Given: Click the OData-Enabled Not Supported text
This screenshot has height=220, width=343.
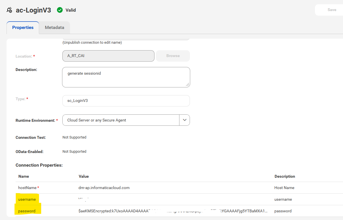Looking at the screenshot, I should click(74, 151).
